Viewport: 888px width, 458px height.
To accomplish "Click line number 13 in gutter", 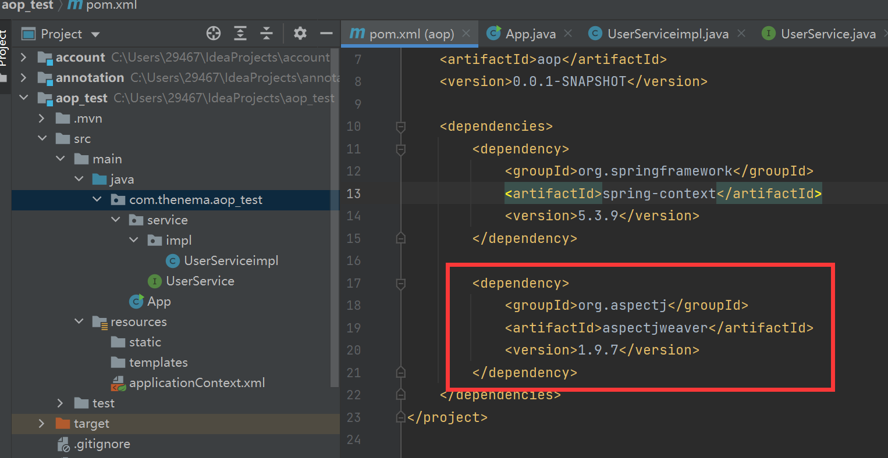I will tap(354, 194).
